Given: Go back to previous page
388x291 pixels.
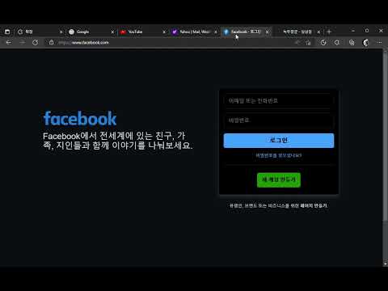Looking at the screenshot, I should coord(9,42).
